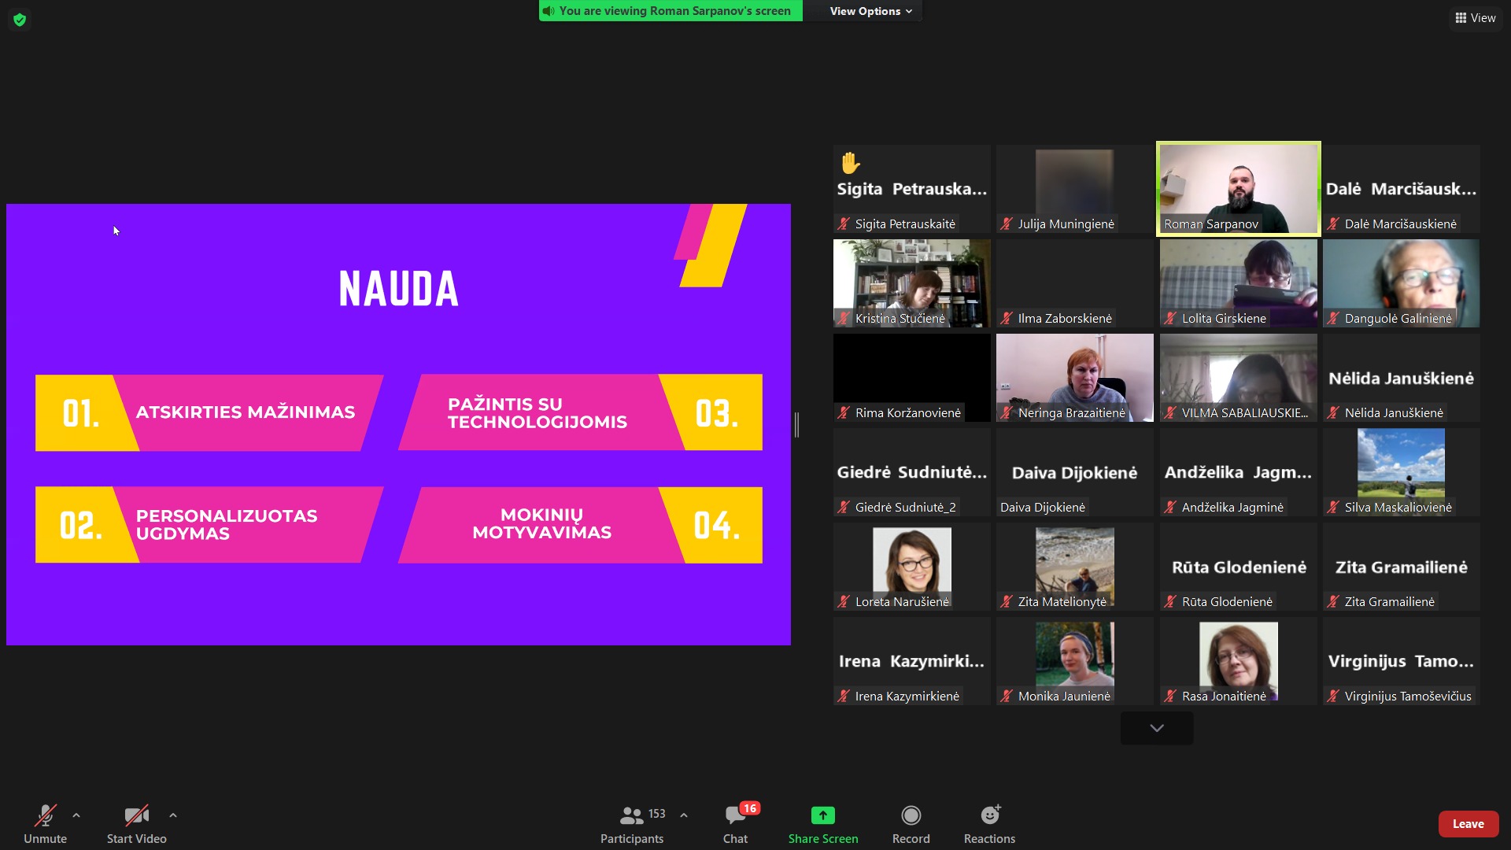Click the green encryption shield icon
1511x850 pixels.
pyautogui.click(x=20, y=20)
